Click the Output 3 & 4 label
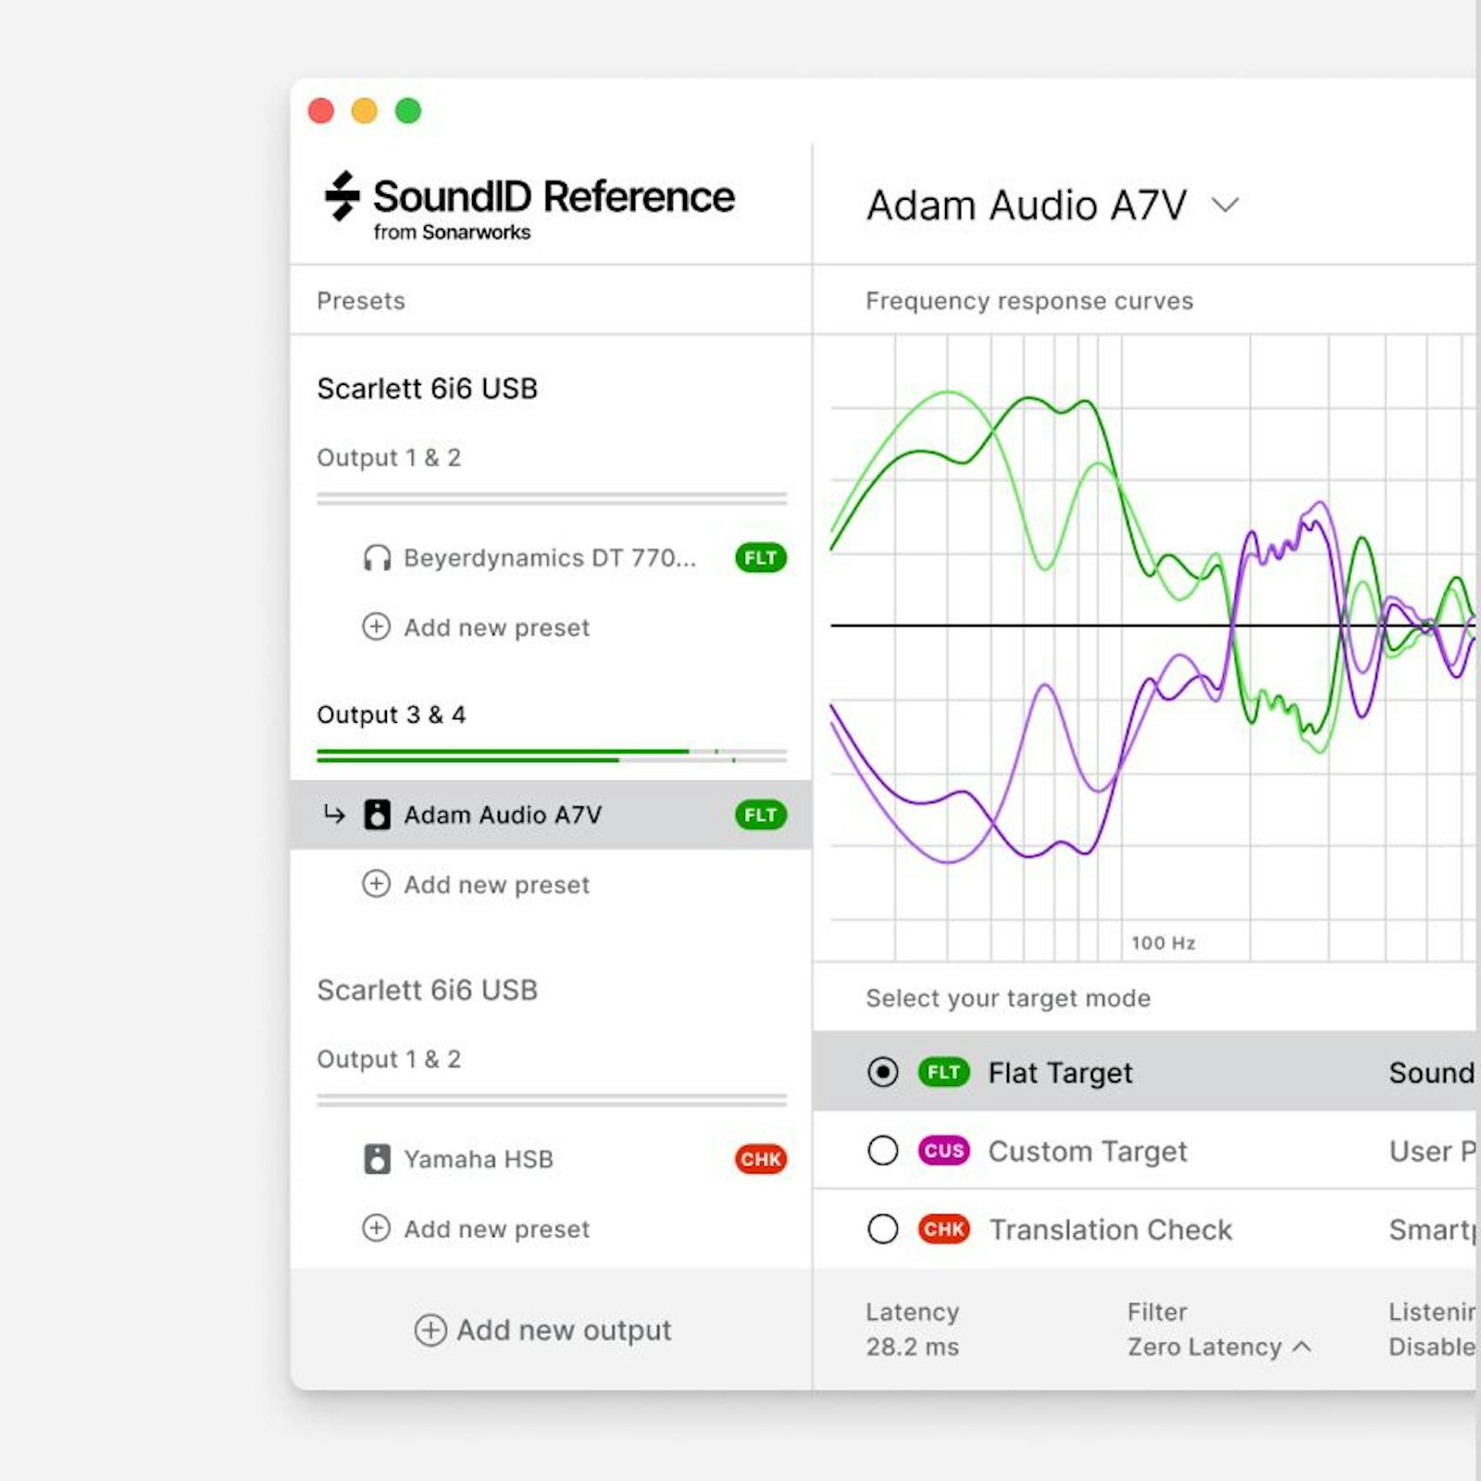This screenshot has height=1481, width=1481. pyautogui.click(x=391, y=715)
